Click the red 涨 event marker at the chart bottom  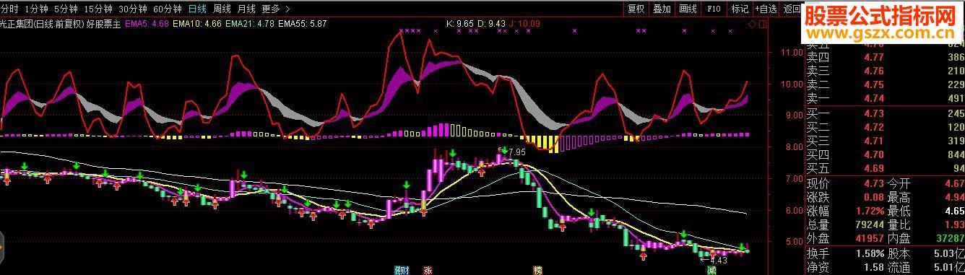click(x=428, y=270)
